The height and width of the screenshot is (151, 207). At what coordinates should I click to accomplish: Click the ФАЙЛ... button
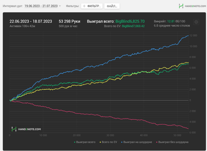coord(112,6)
